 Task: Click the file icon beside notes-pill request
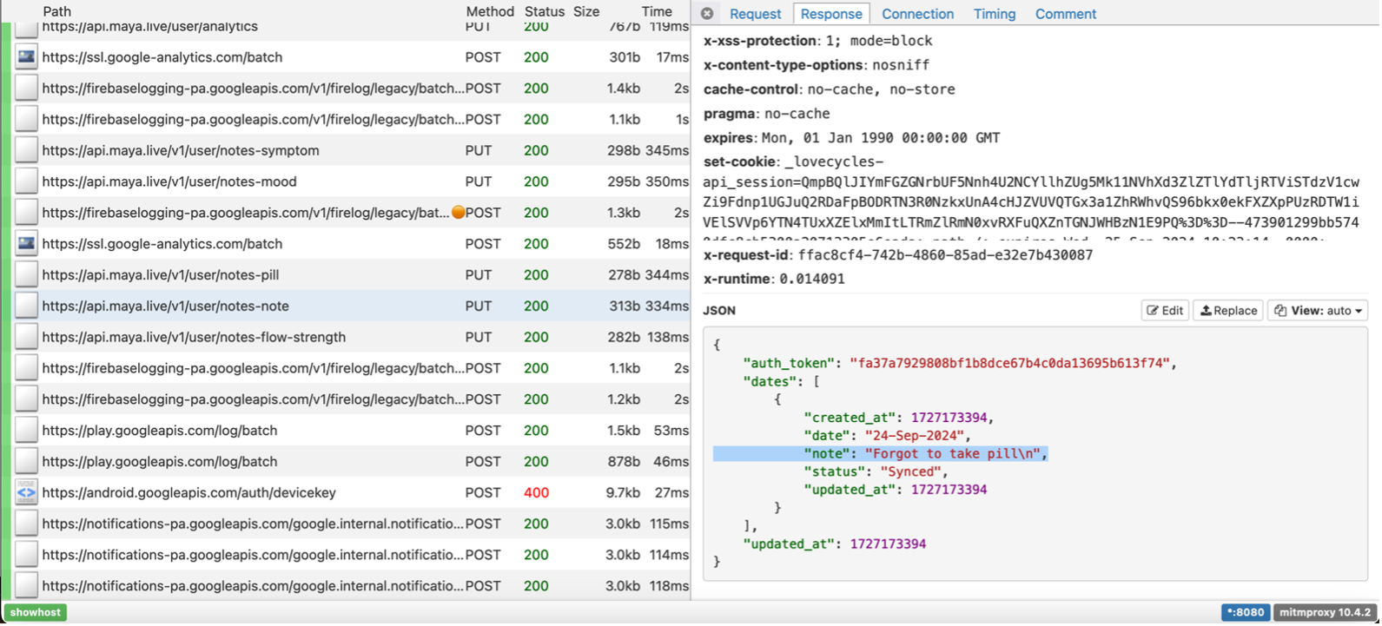(x=27, y=275)
